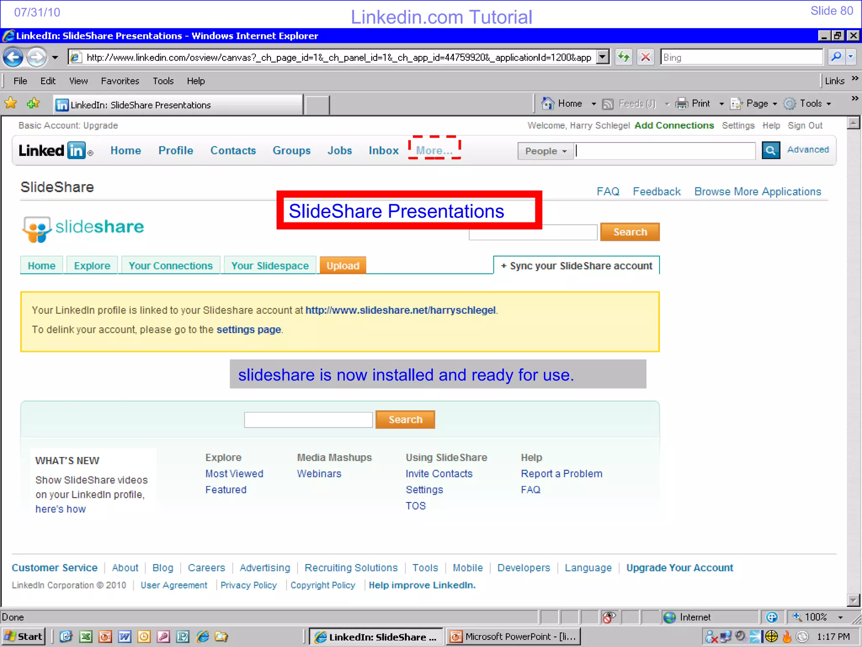Click Sync your SlideShare account
862x647 pixels.
[576, 266]
